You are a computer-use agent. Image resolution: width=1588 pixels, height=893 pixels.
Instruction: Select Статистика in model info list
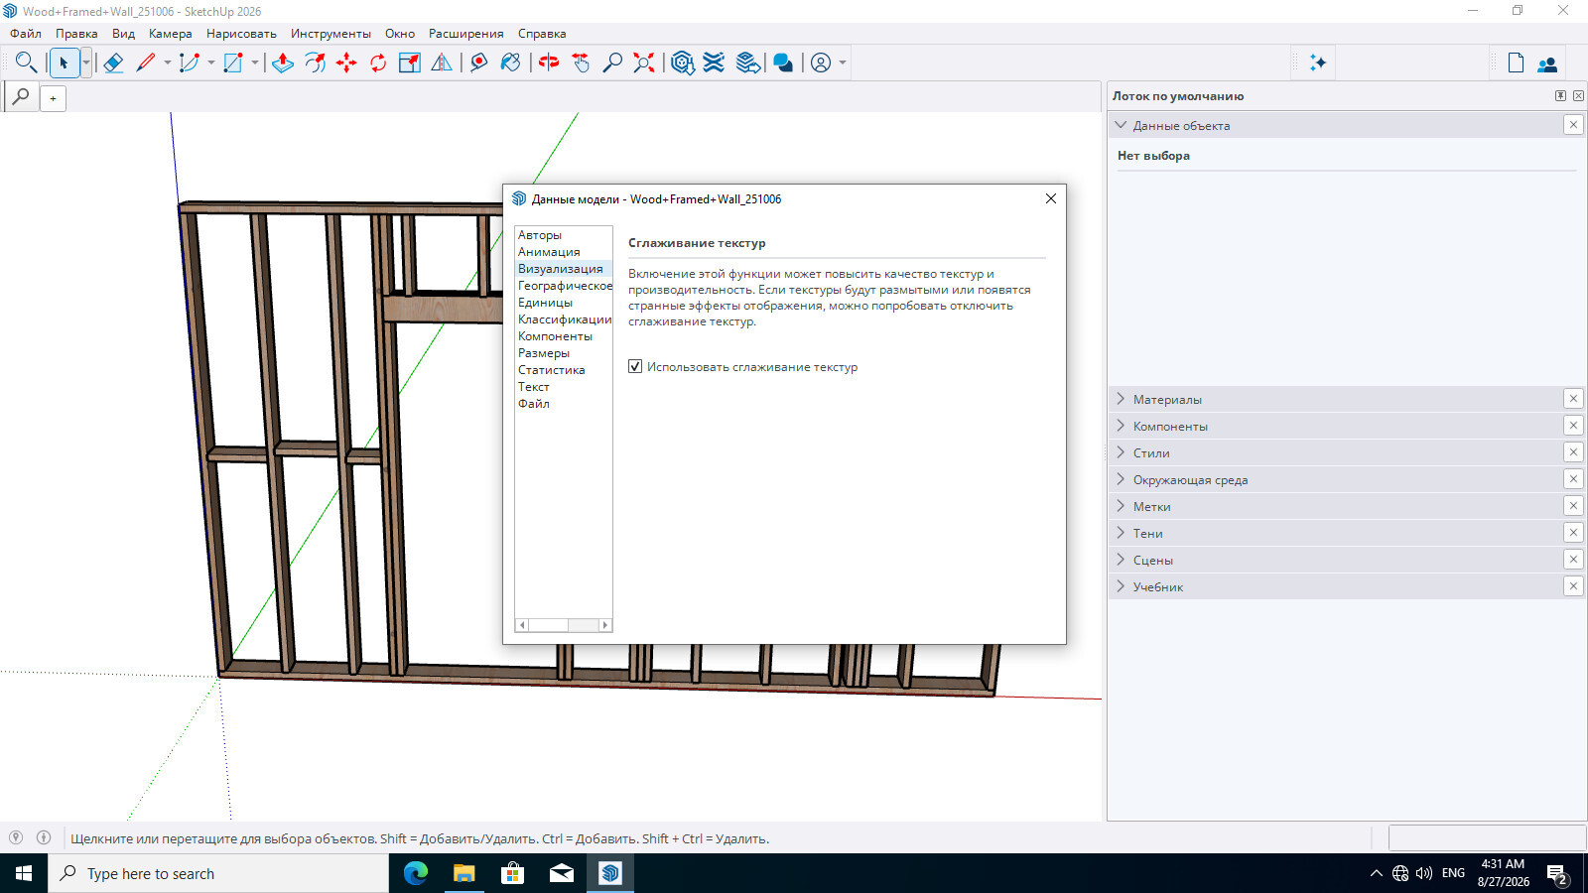tap(551, 370)
